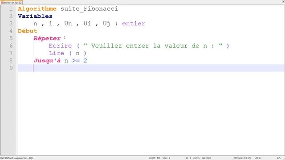The height and width of the screenshot is (160, 285).
Task: Click variable 'Un' on line 3
Action: click(68, 24)
